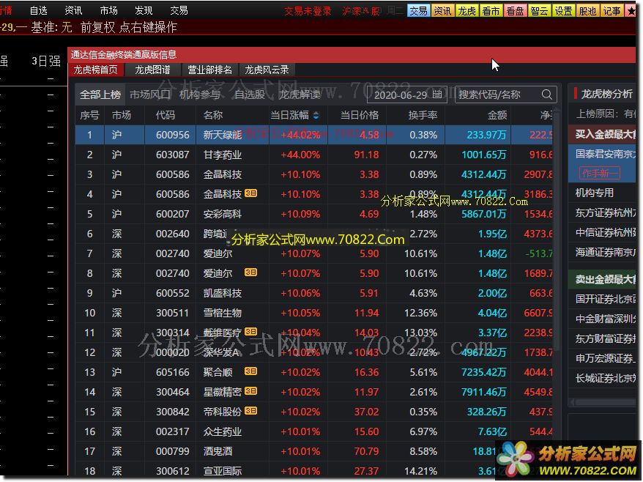Select row 宣亚国际 300612
The width and height of the screenshot is (643, 482).
(x=313, y=471)
